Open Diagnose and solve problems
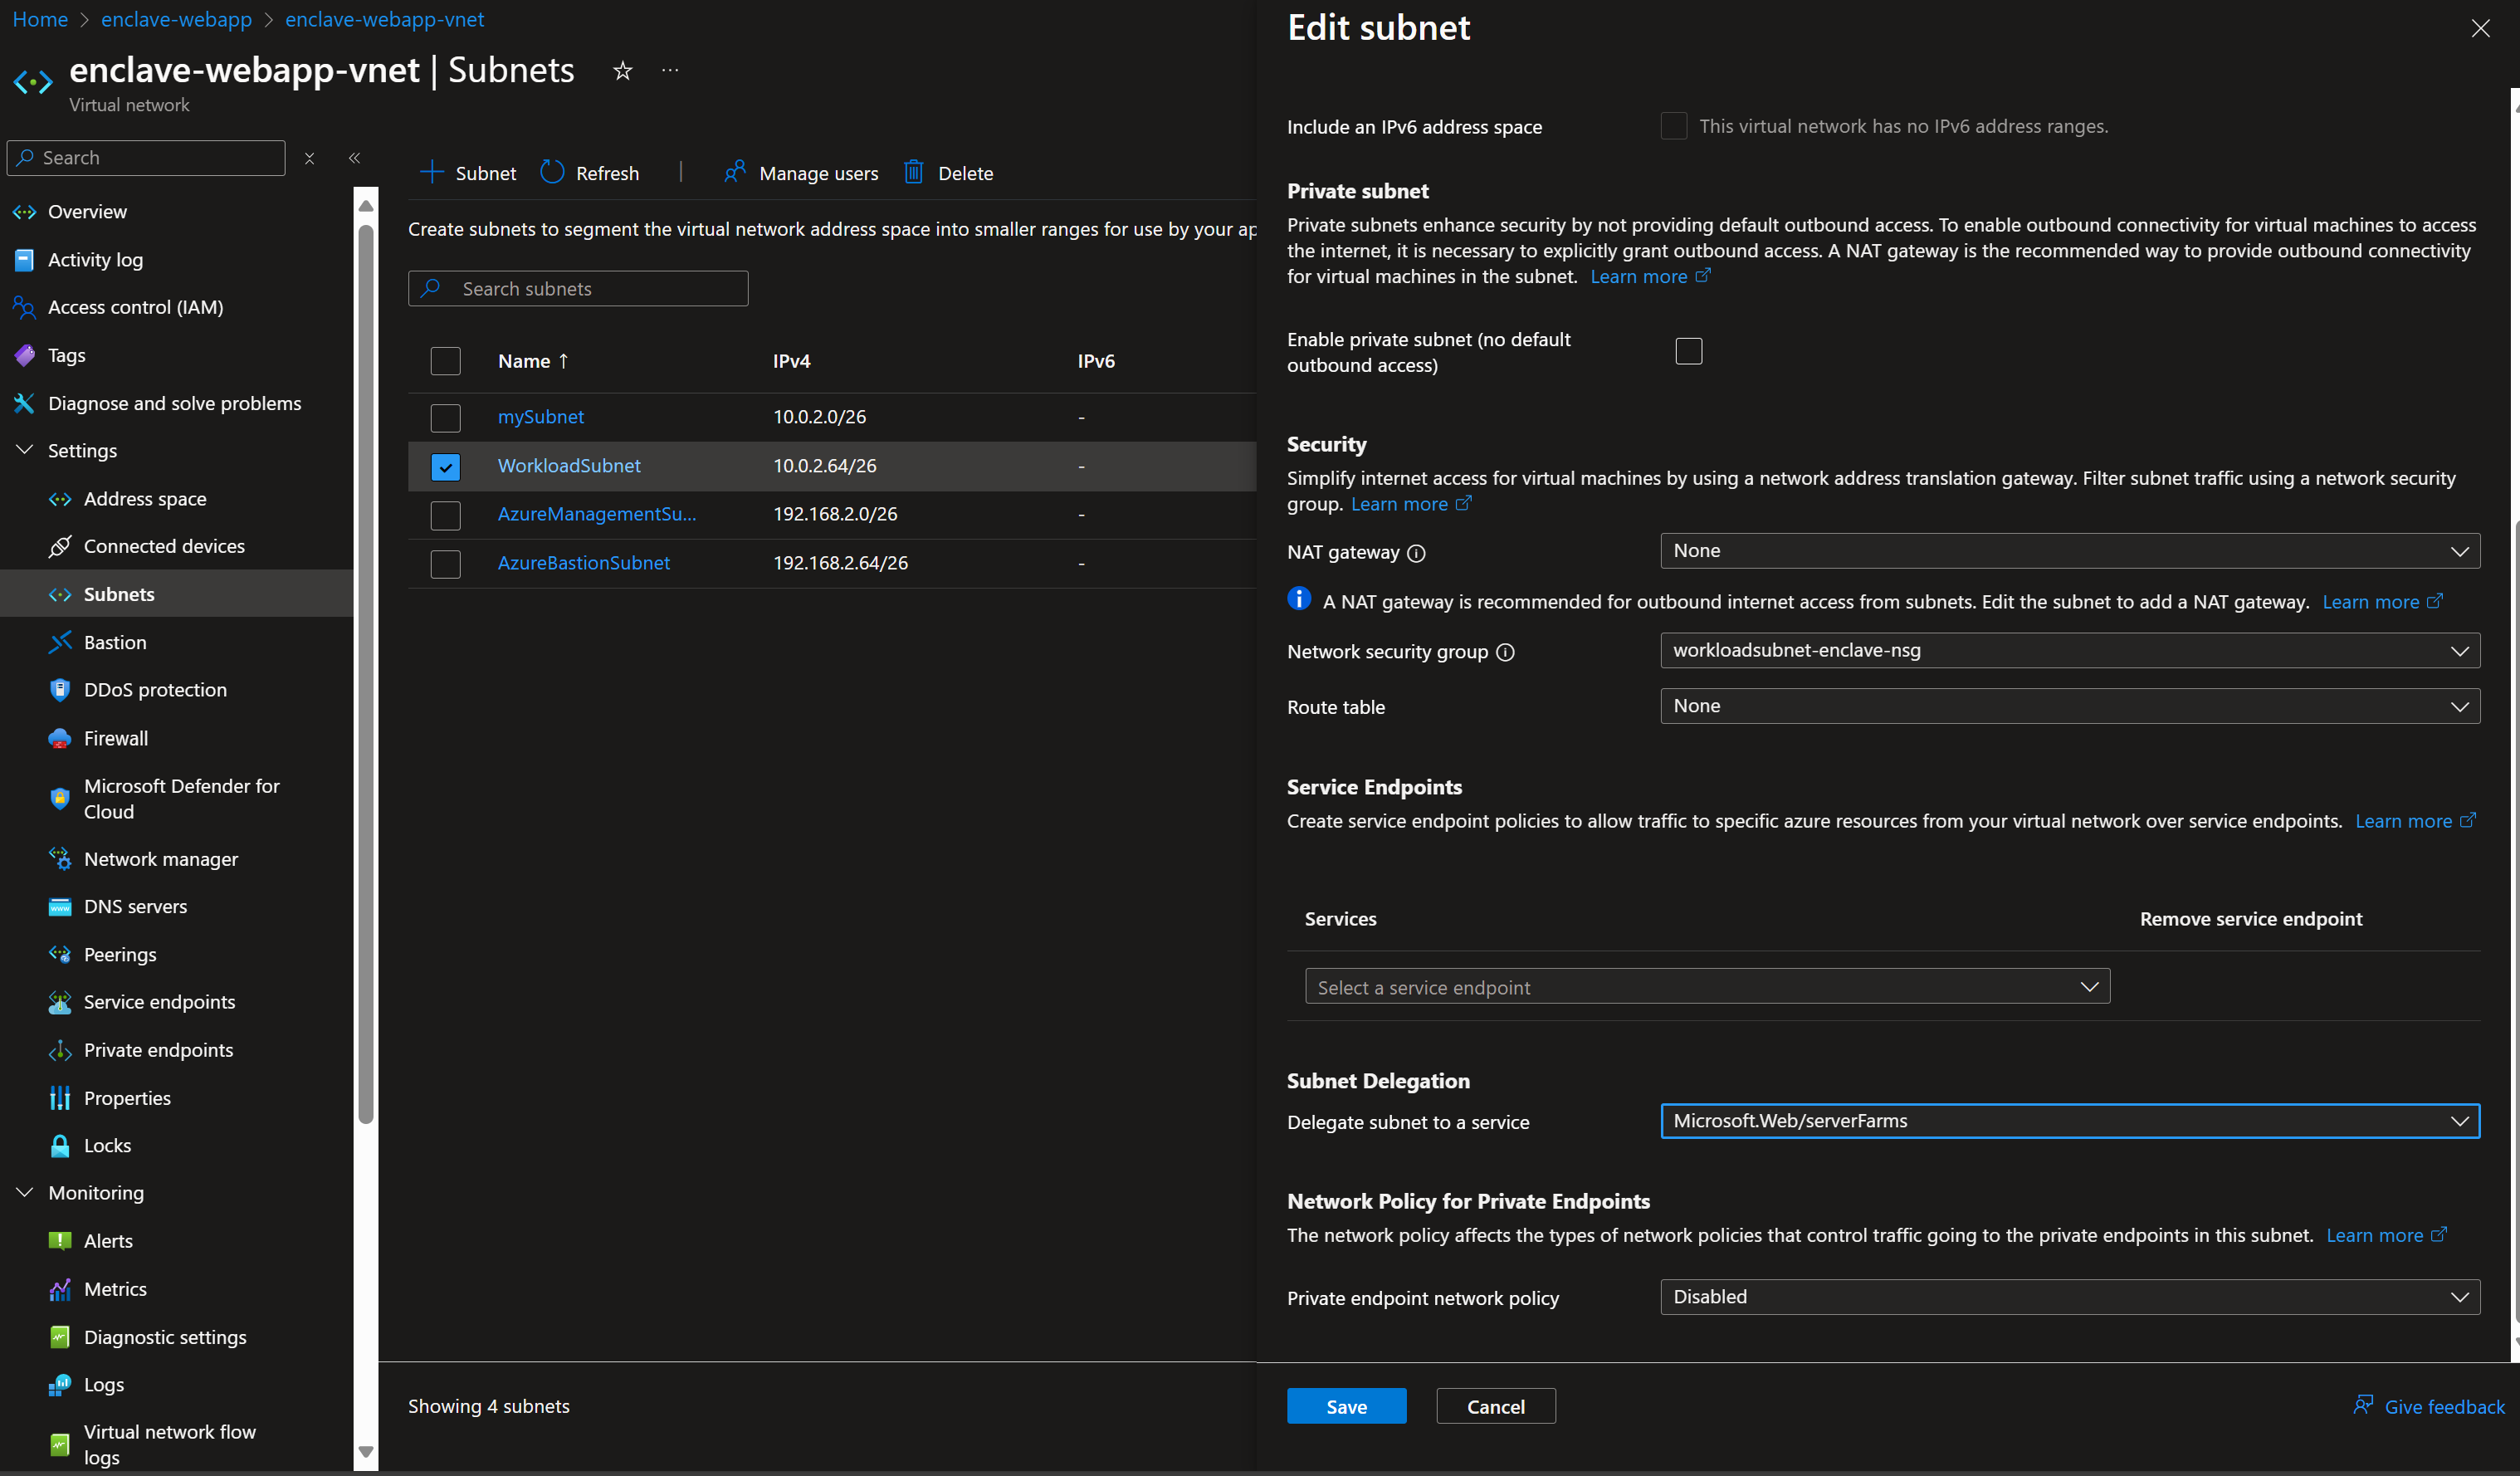Image resolution: width=2520 pixels, height=1476 pixels. 176,404
